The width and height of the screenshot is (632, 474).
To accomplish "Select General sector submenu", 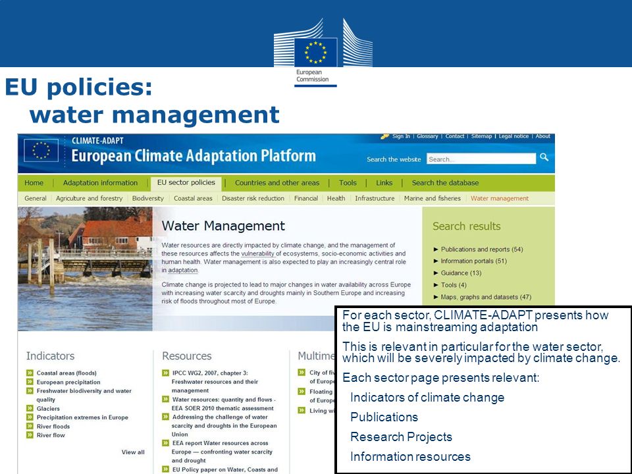I will tap(36, 198).
